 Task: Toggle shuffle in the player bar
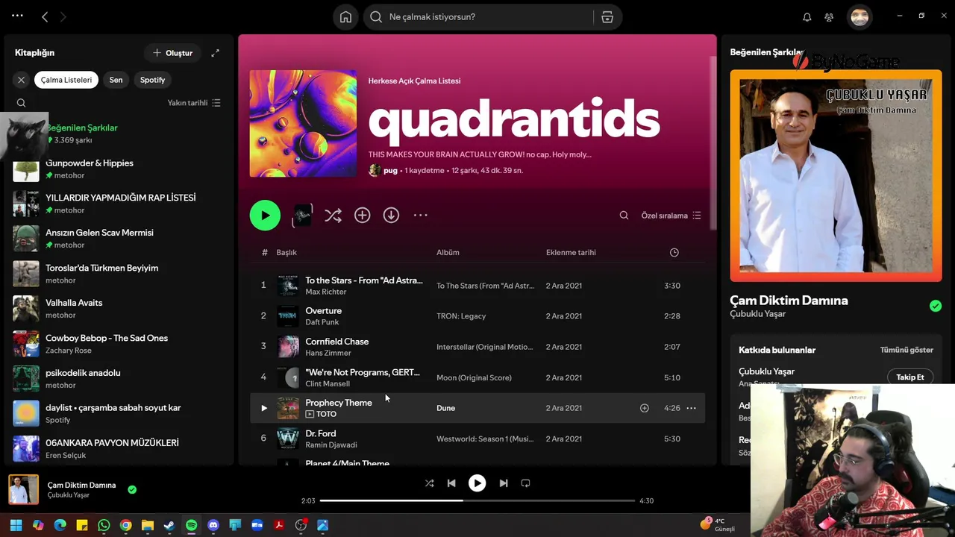pos(429,483)
